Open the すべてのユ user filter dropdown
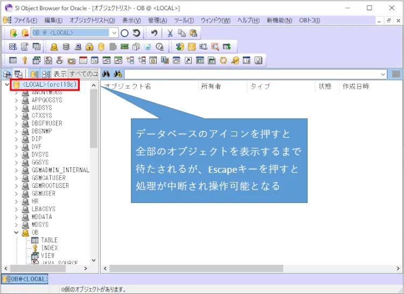 [83, 74]
